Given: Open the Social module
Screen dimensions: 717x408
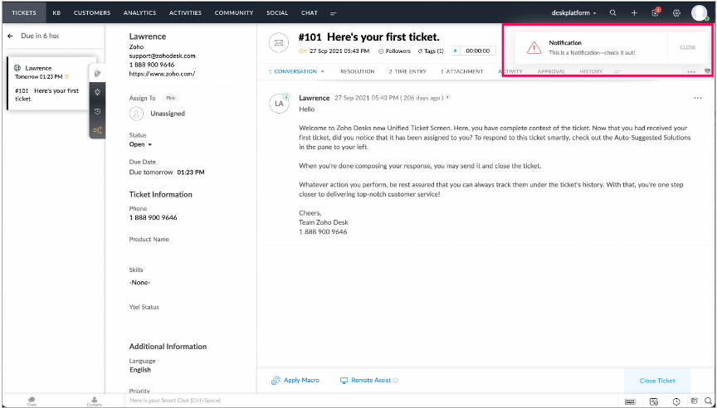Looking at the screenshot, I should click(277, 12).
